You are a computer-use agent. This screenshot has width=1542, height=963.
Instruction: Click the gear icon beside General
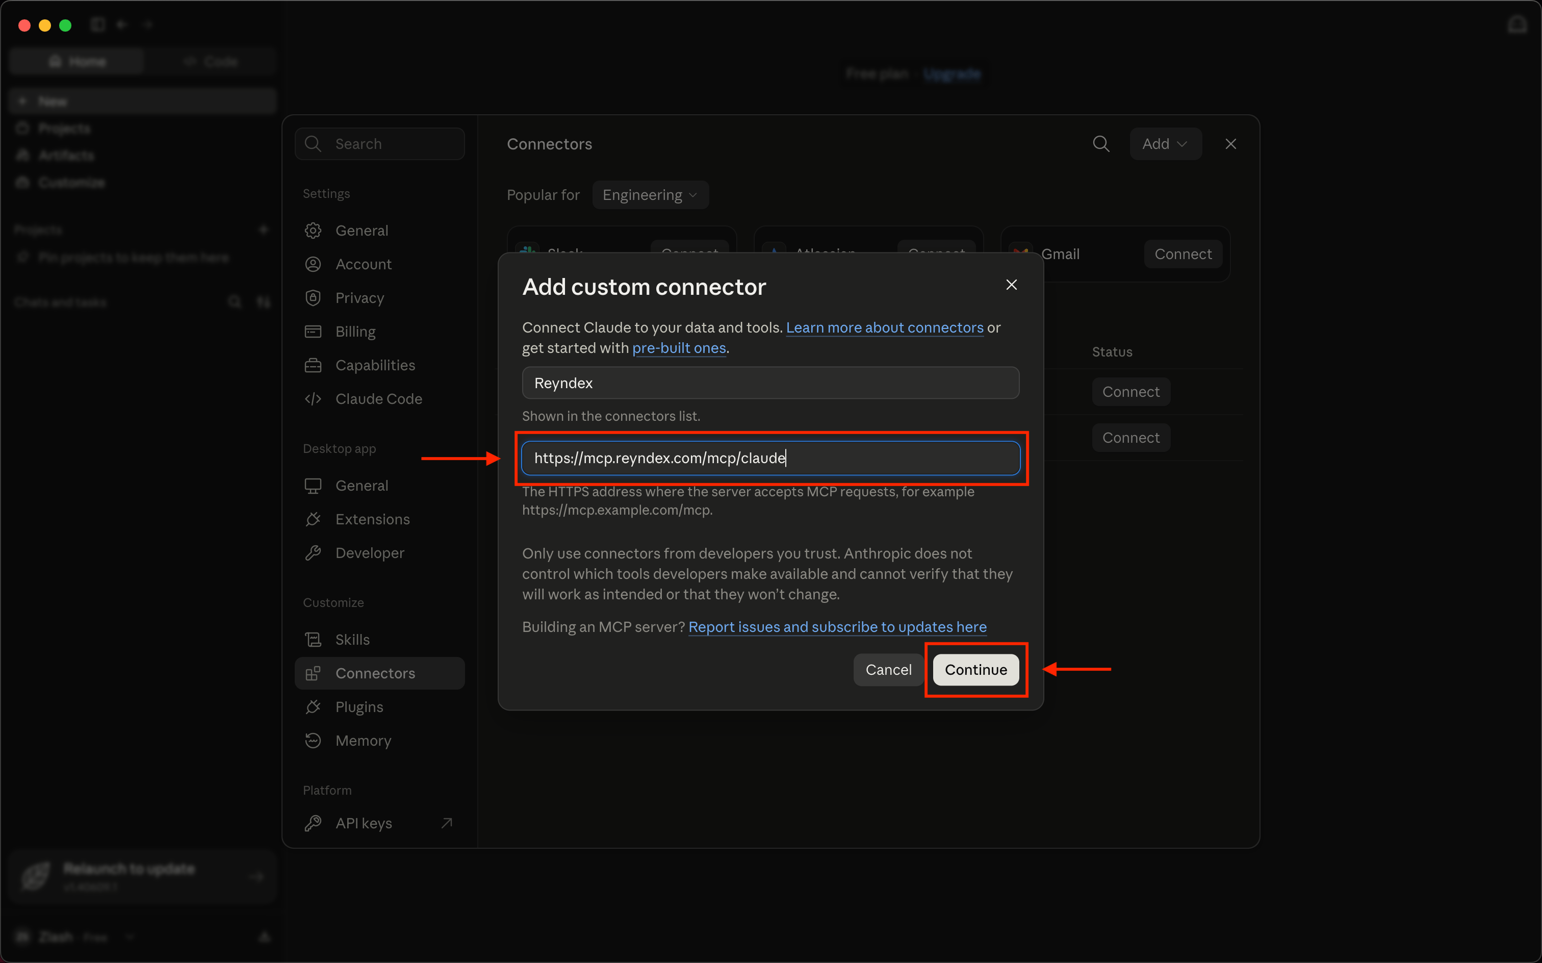pyautogui.click(x=313, y=231)
